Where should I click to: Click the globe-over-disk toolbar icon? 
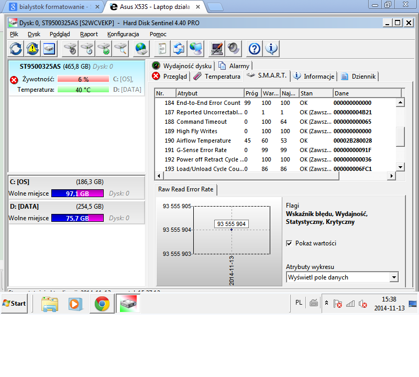141,49
